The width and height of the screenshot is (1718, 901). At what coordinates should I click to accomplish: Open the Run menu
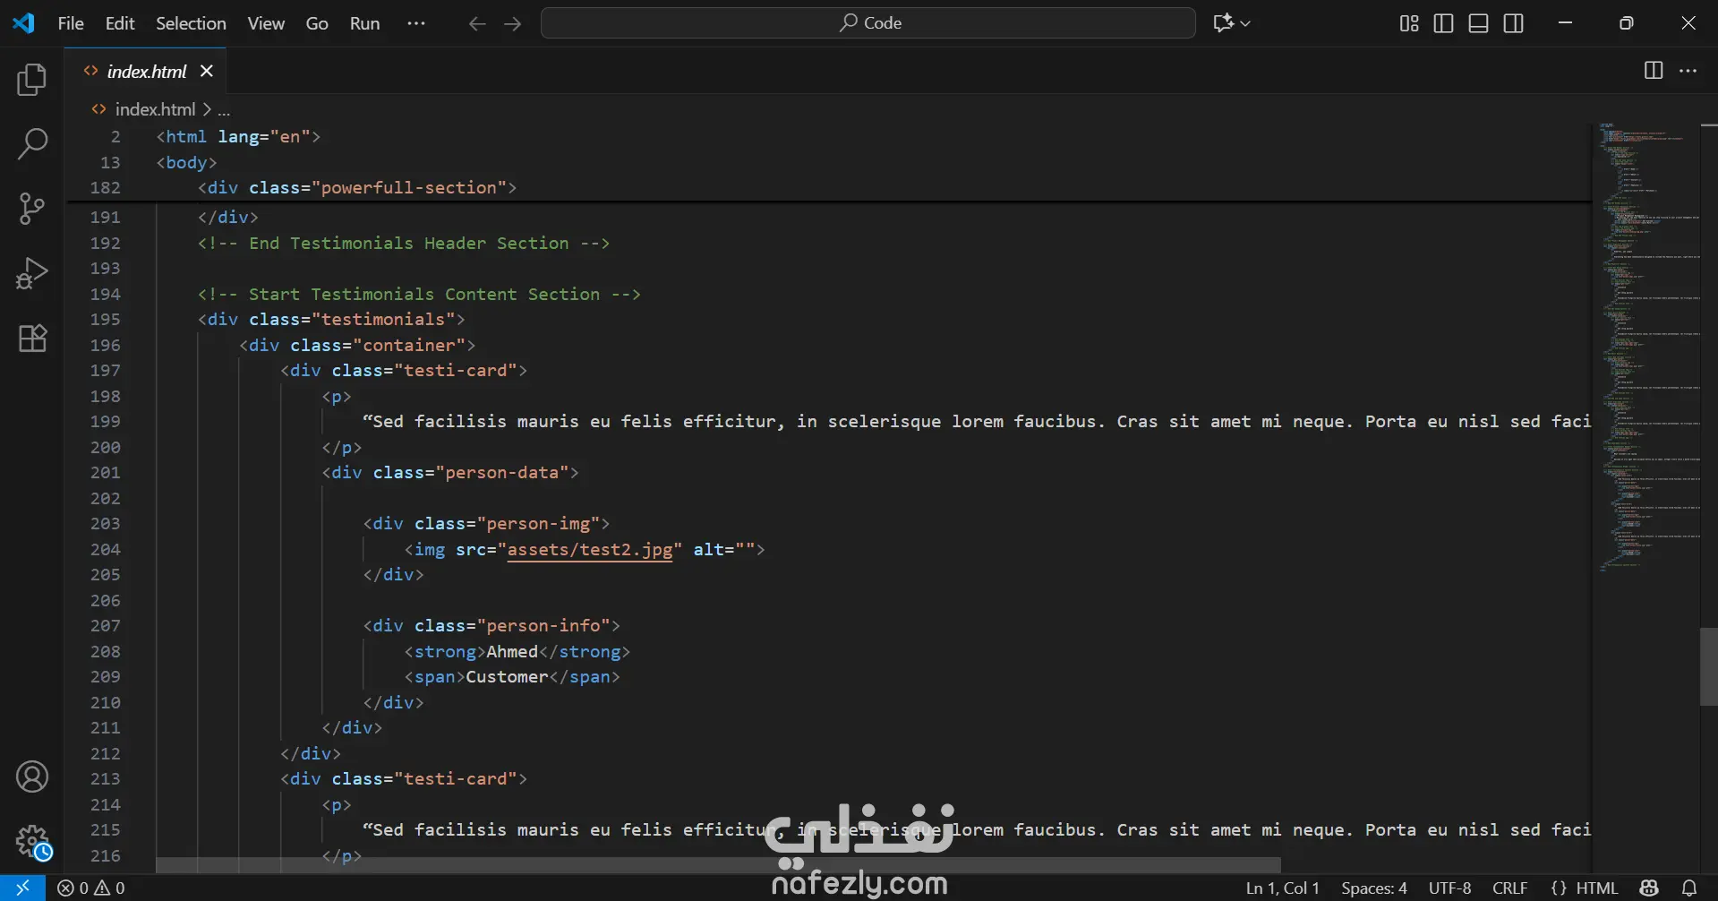coord(364,23)
